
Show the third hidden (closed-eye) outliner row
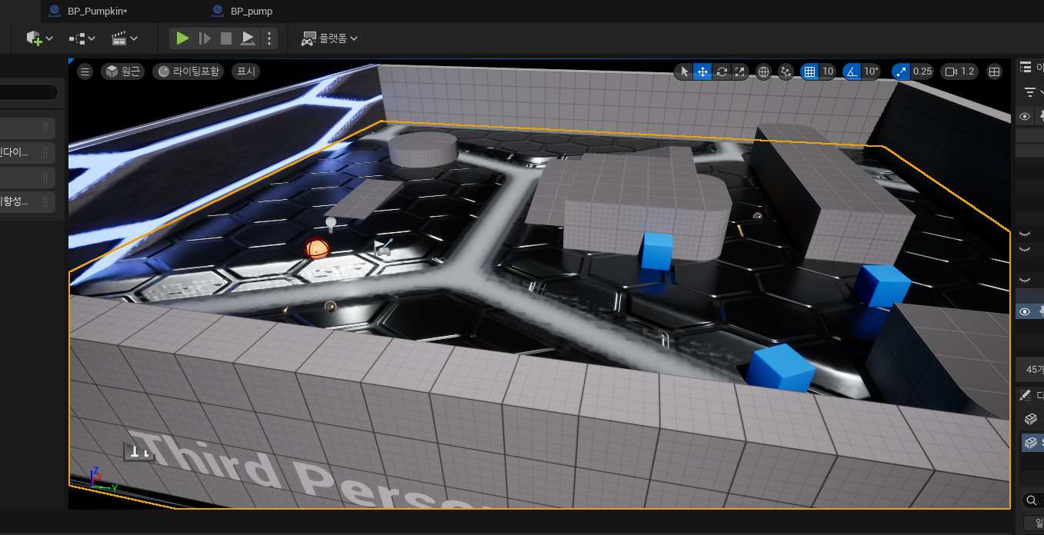1025,279
